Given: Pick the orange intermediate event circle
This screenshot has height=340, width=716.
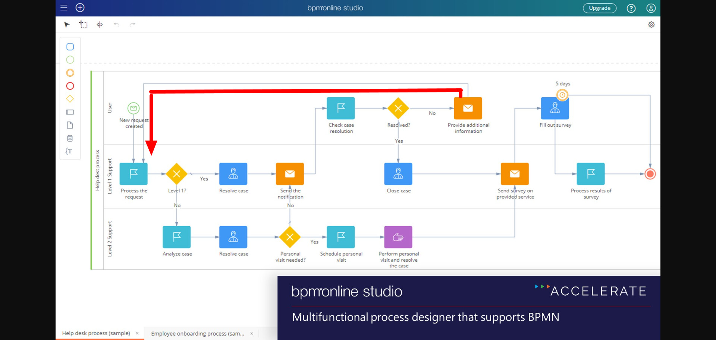Looking at the screenshot, I should pyautogui.click(x=70, y=73).
